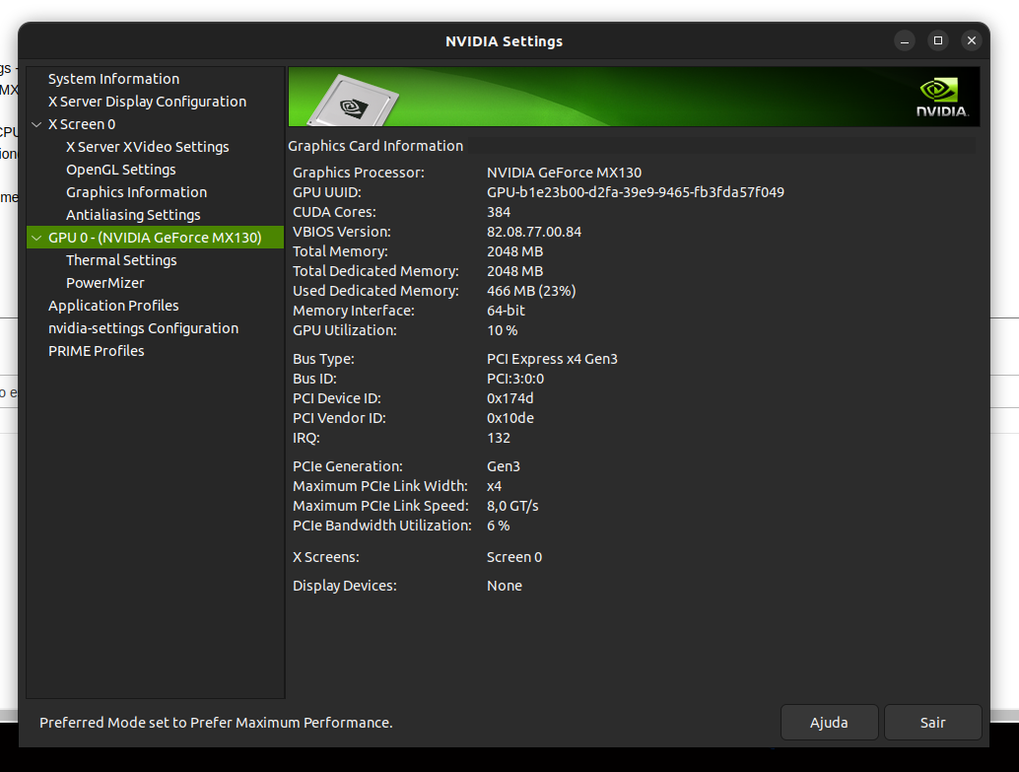The width and height of the screenshot is (1019, 772).
Task: Click the Preferred Mode status bar message
Action: [217, 723]
